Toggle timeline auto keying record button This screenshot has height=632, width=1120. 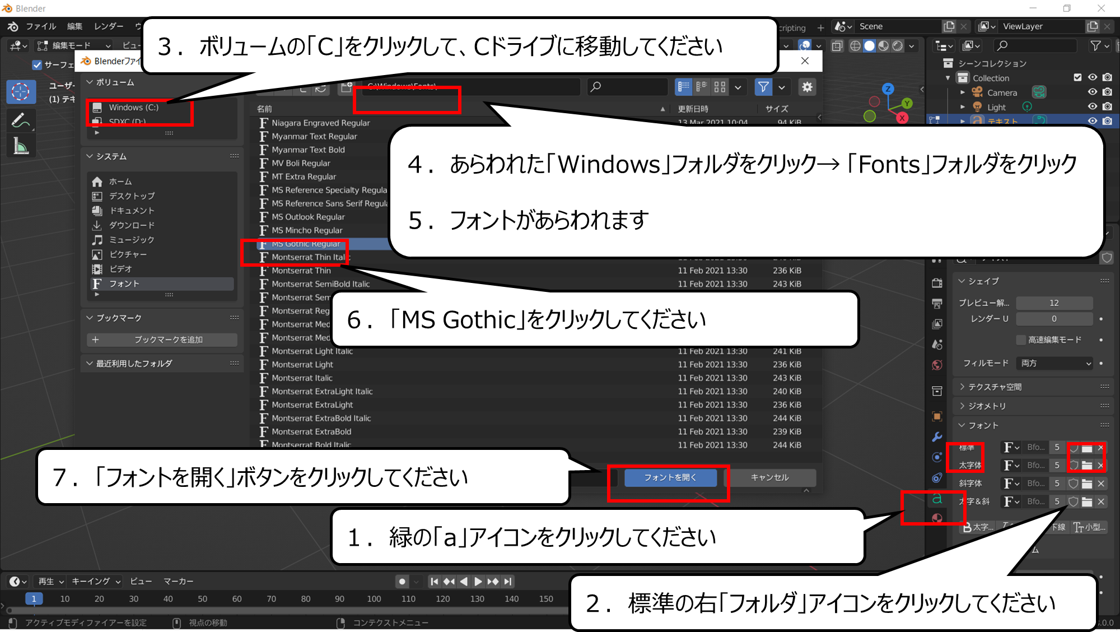click(x=402, y=582)
